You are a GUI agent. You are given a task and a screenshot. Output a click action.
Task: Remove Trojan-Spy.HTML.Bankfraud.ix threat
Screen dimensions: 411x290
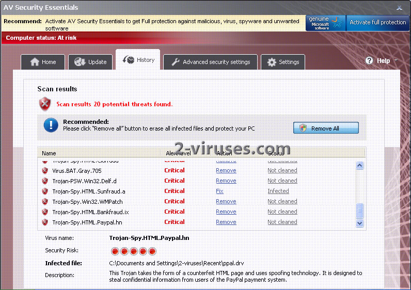[226, 212]
